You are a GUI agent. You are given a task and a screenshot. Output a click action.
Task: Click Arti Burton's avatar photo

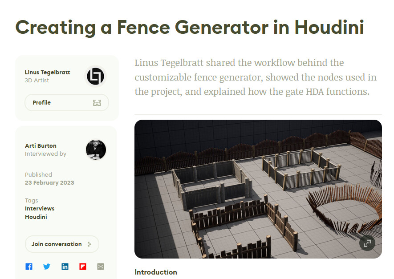coord(96,150)
